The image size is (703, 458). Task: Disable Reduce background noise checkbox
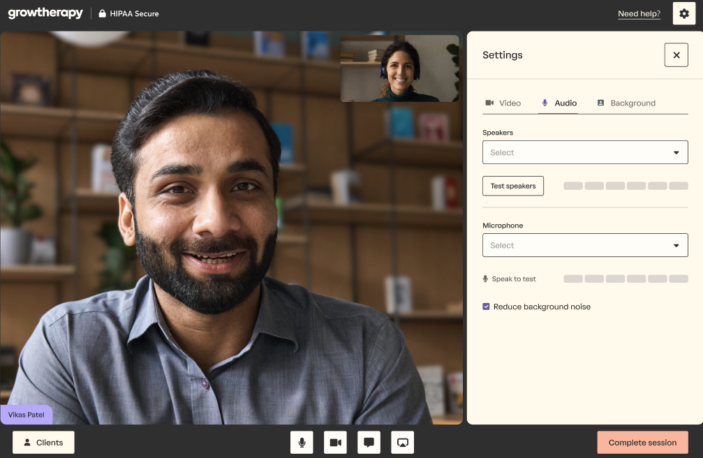coord(487,306)
